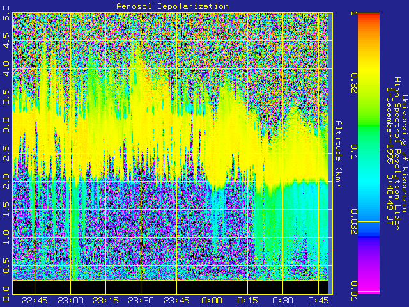This screenshot has width=409, height=307.
Task: Click the color scale label "0.32"
Action: 353,83
